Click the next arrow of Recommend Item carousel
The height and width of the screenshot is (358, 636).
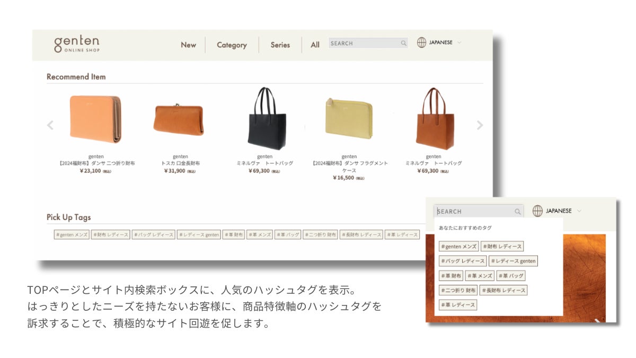point(480,125)
